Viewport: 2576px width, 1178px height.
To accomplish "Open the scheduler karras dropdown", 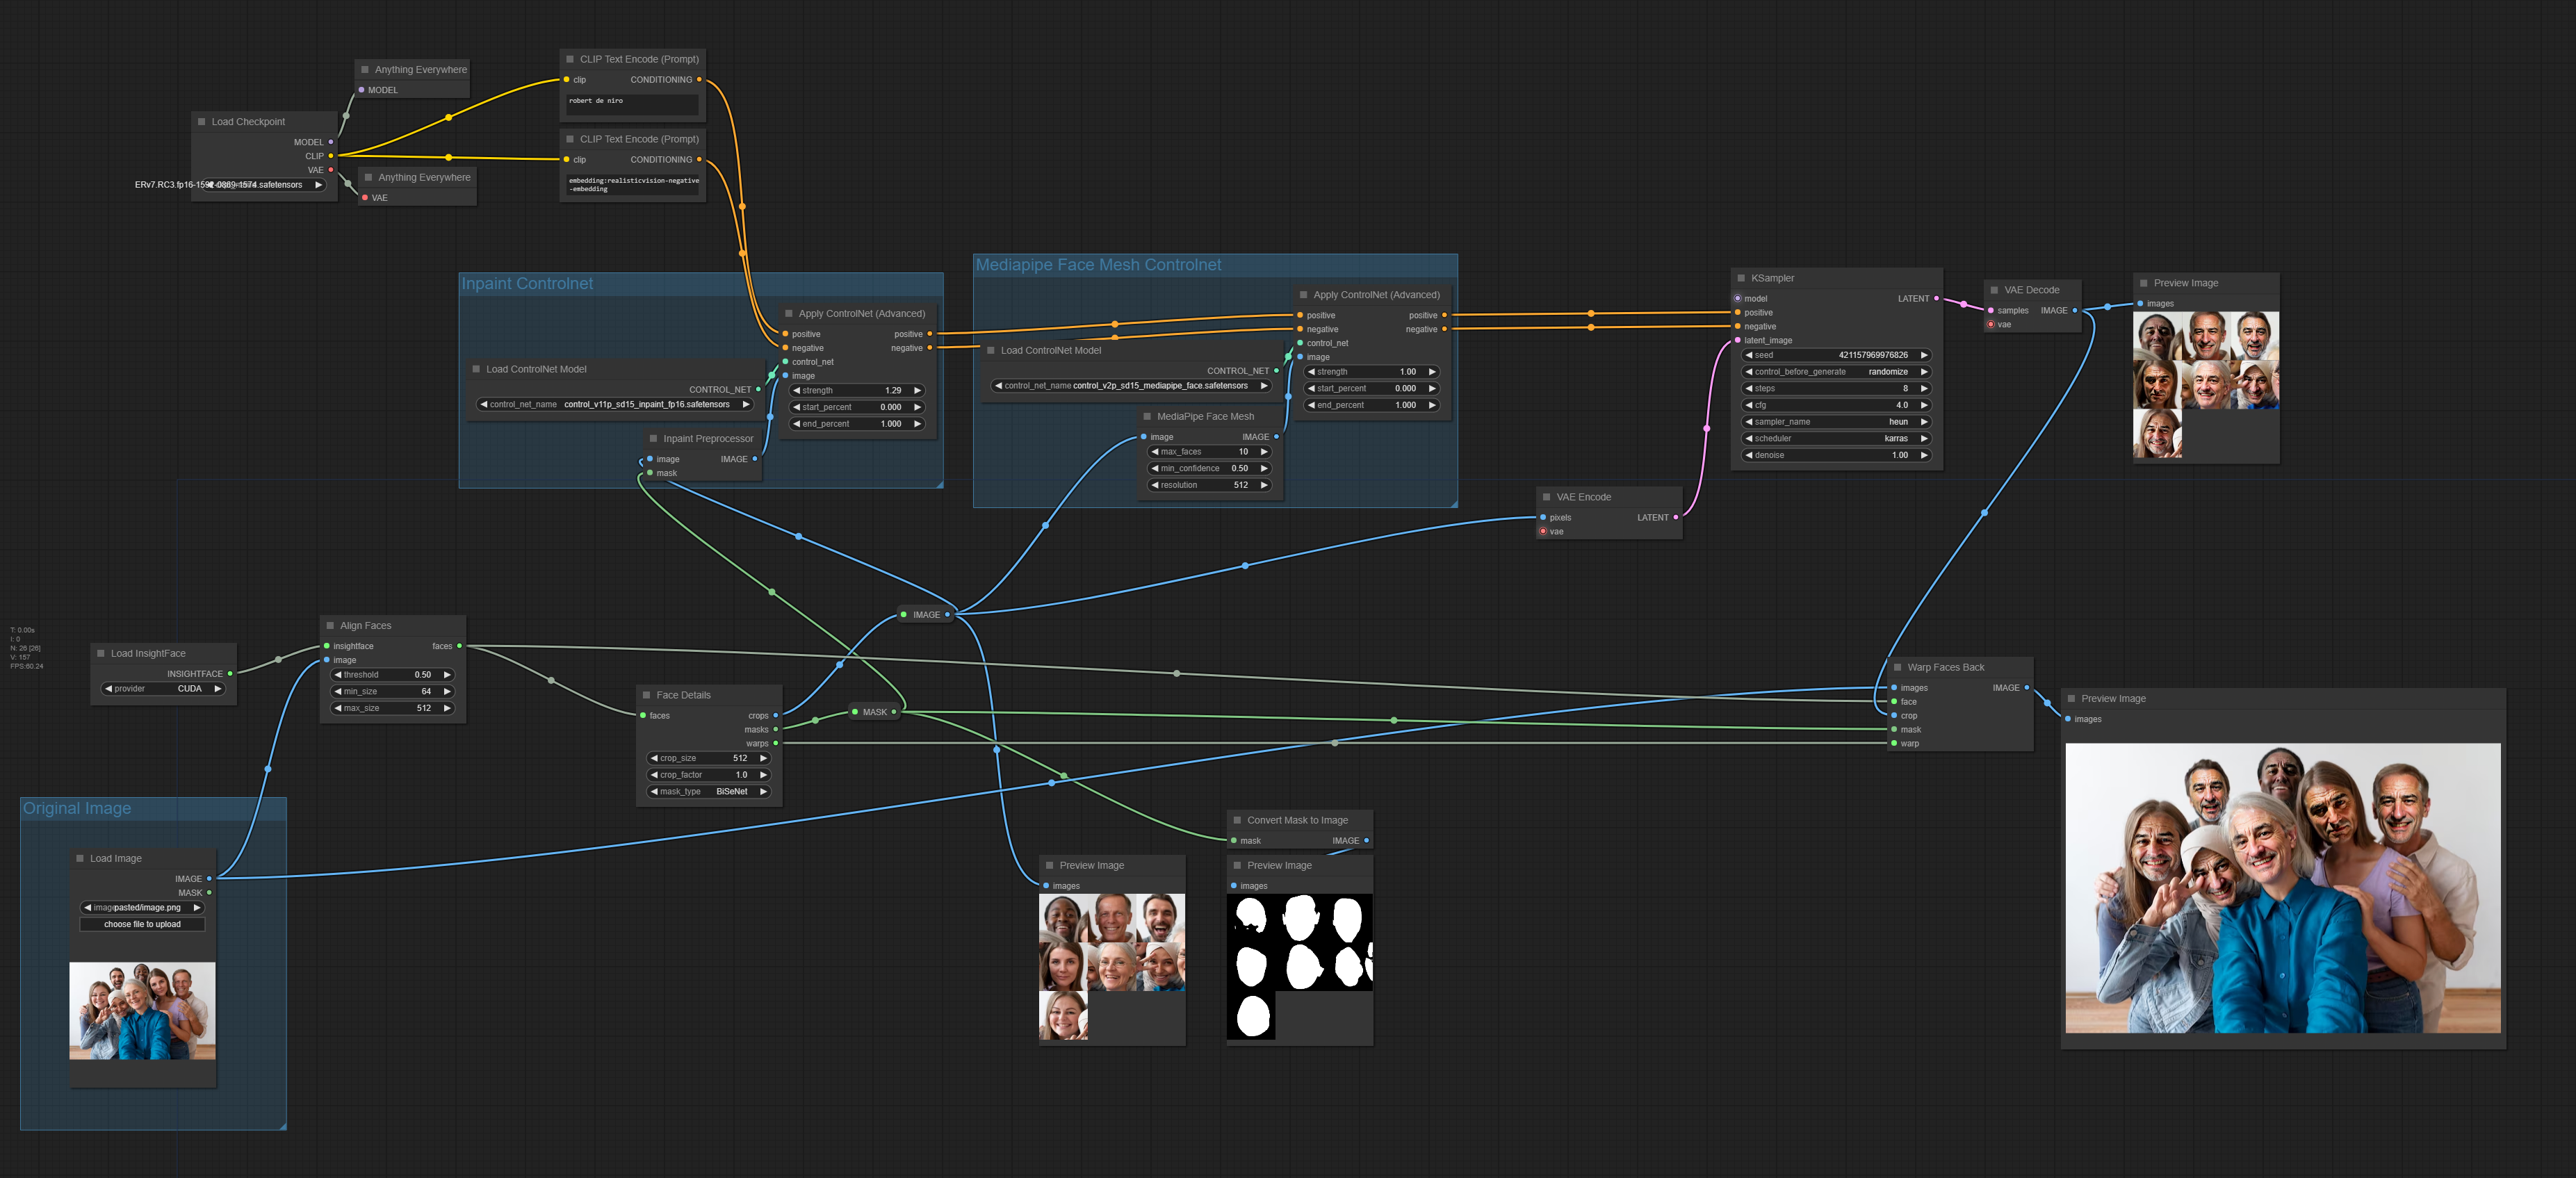I will (1836, 438).
